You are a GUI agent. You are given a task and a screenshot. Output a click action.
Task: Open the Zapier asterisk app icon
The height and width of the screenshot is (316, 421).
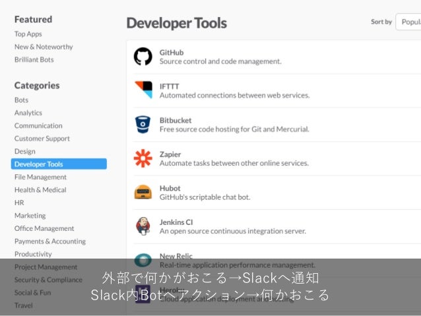pyautogui.click(x=143, y=158)
